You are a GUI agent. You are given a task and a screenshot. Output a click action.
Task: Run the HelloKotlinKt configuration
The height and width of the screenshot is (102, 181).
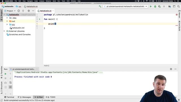[151, 7]
